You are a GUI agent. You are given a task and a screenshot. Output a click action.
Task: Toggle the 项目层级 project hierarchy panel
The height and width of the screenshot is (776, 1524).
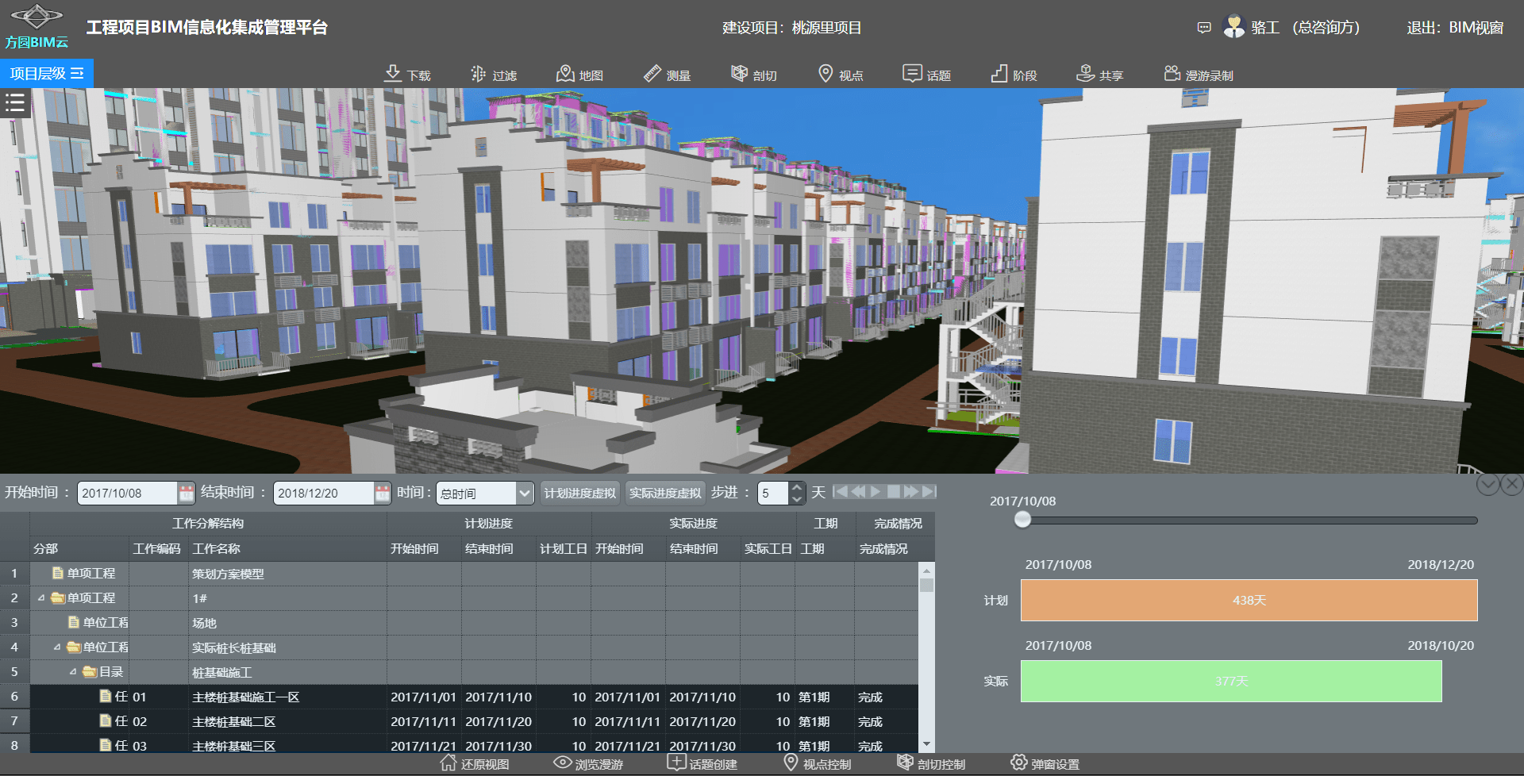point(47,74)
